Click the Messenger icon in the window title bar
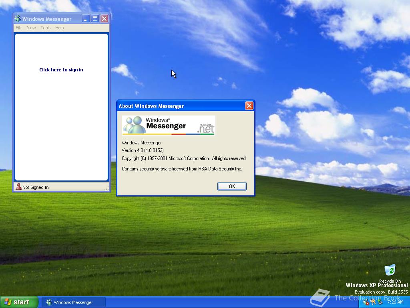410x308 pixels. point(18,18)
